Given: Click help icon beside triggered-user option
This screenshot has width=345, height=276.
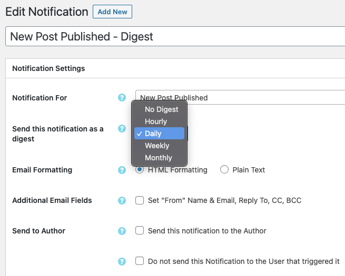Looking at the screenshot, I should tap(122, 261).
